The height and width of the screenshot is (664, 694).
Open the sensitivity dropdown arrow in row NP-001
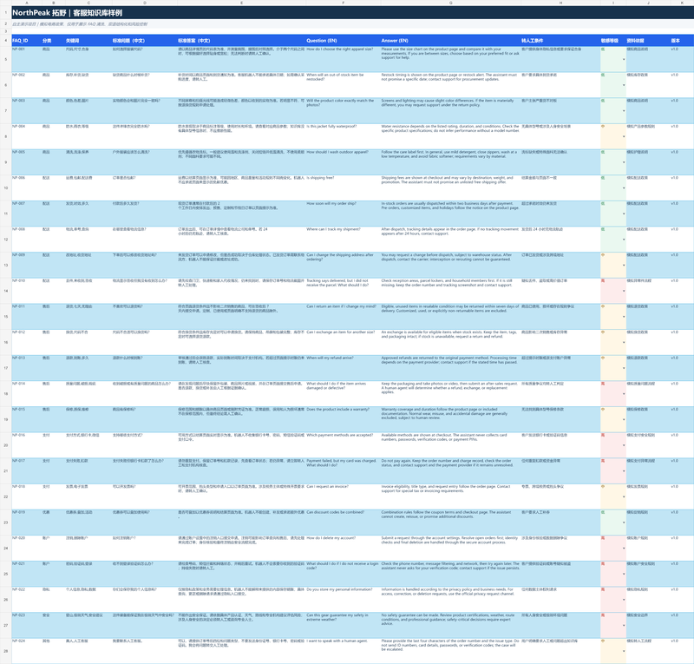[624, 59]
